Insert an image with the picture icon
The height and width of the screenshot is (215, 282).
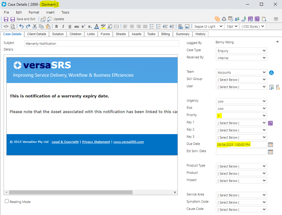(x=187, y=26)
